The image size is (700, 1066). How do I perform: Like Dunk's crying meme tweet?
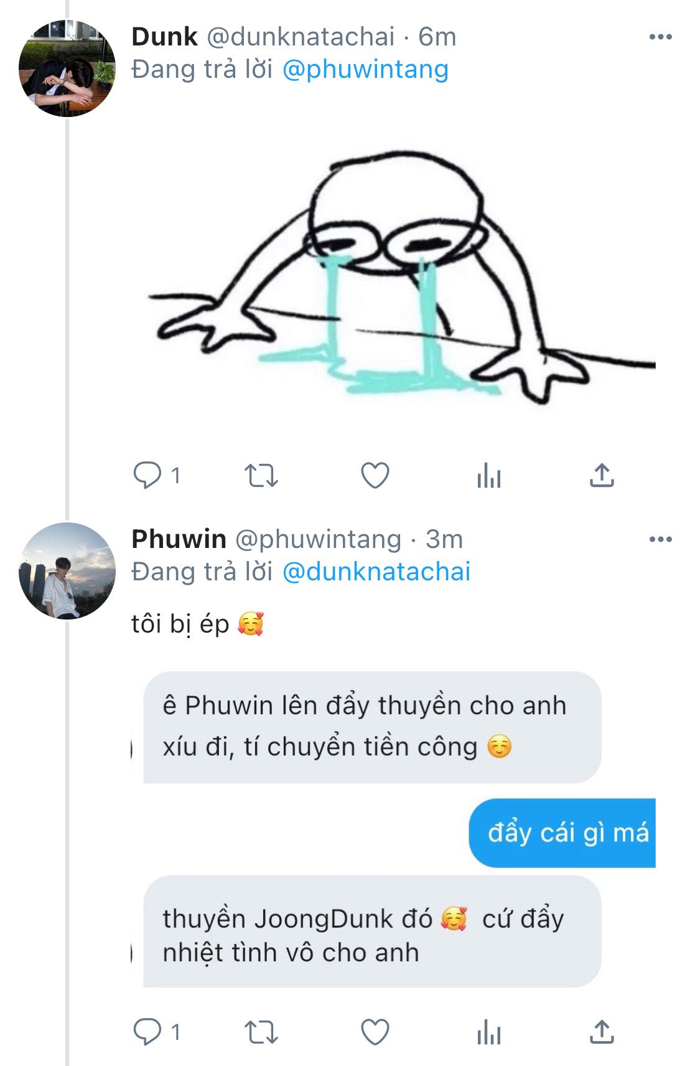point(375,476)
